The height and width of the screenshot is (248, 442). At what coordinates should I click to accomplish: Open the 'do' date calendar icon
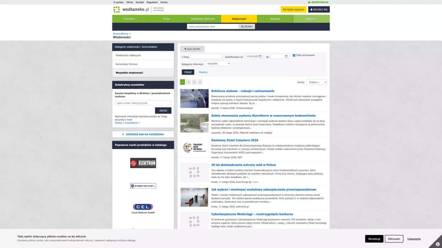tap(286, 56)
